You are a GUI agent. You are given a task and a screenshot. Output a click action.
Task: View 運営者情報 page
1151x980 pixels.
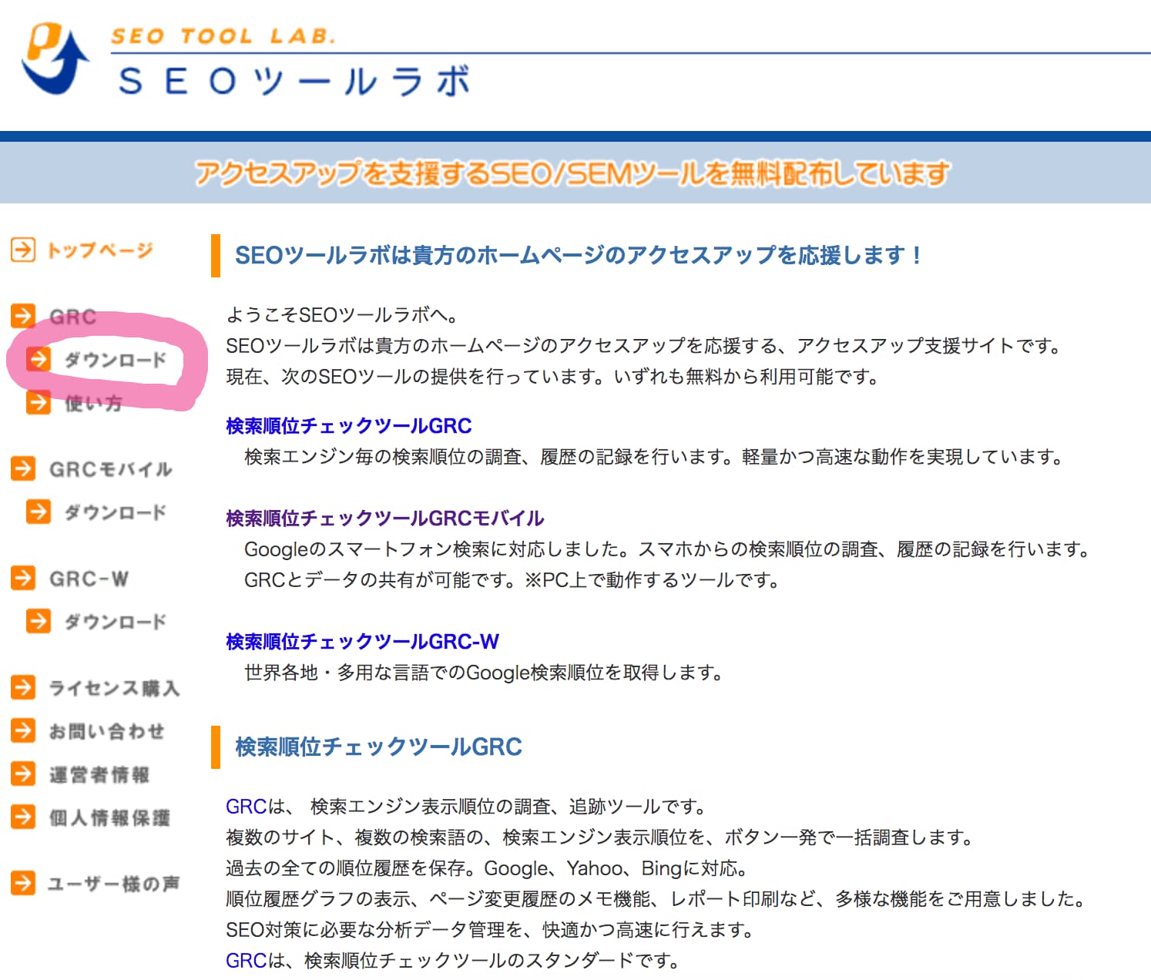[x=99, y=774]
